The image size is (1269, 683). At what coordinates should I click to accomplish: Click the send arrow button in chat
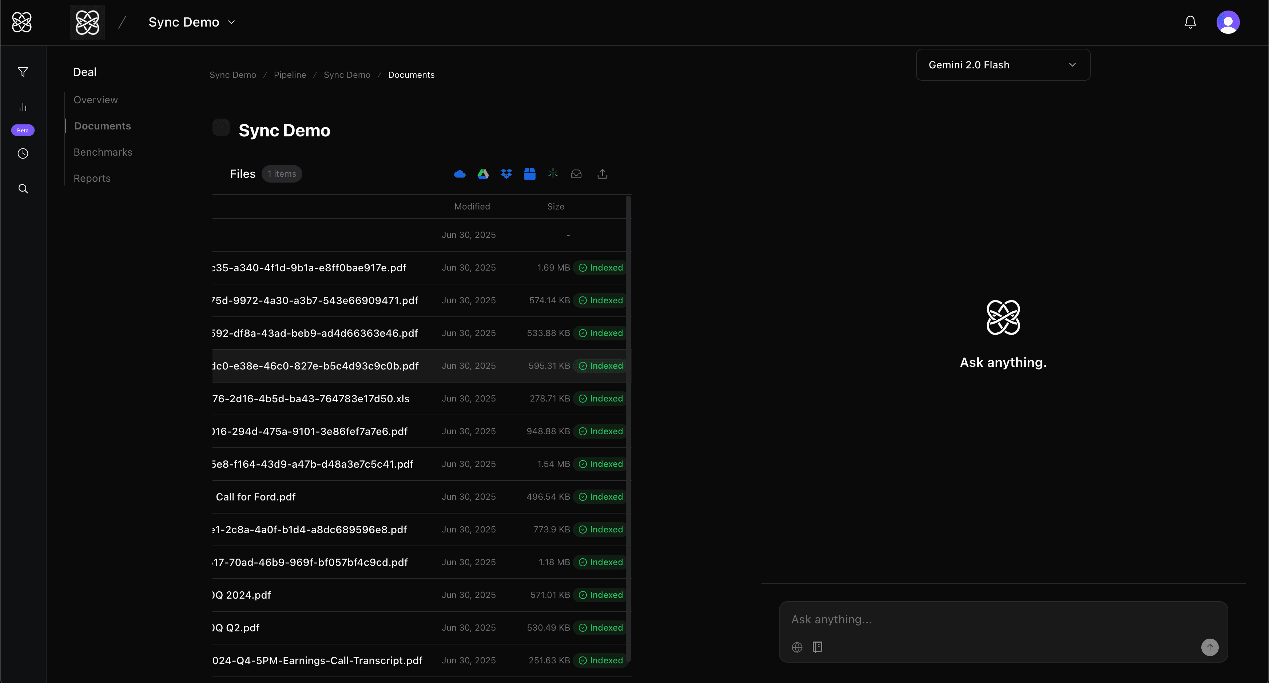click(1209, 647)
